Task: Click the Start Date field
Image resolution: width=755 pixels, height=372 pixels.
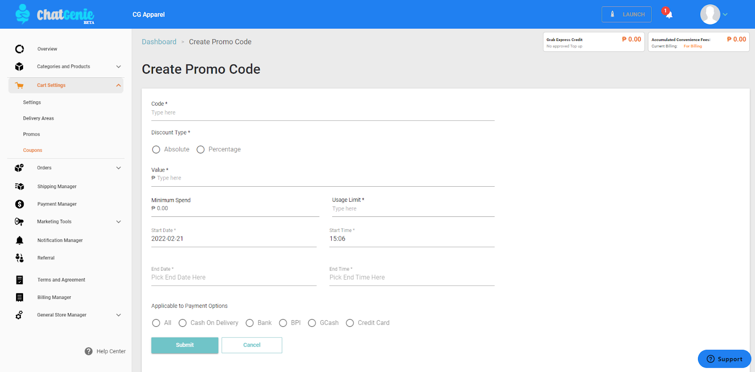Action: [x=234, y=239]
